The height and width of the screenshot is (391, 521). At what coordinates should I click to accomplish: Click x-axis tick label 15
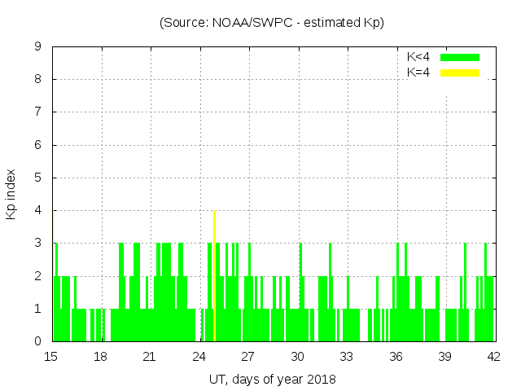(51, 356)
